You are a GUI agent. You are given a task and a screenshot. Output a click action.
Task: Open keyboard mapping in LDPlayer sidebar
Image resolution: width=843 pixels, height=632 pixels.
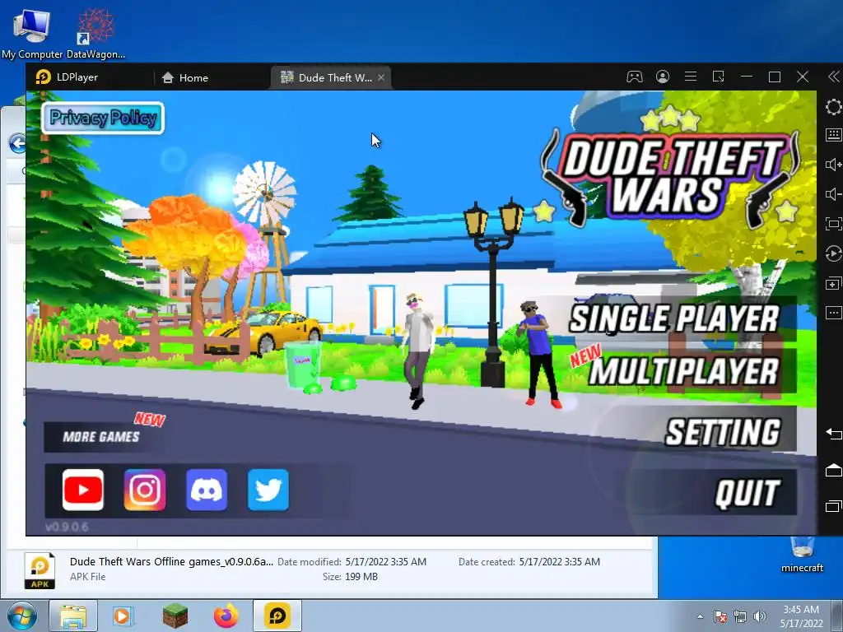[833, 134]
